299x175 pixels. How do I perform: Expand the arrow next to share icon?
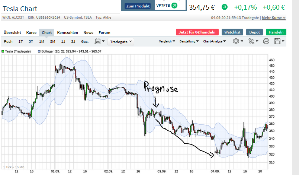point(257,41)
